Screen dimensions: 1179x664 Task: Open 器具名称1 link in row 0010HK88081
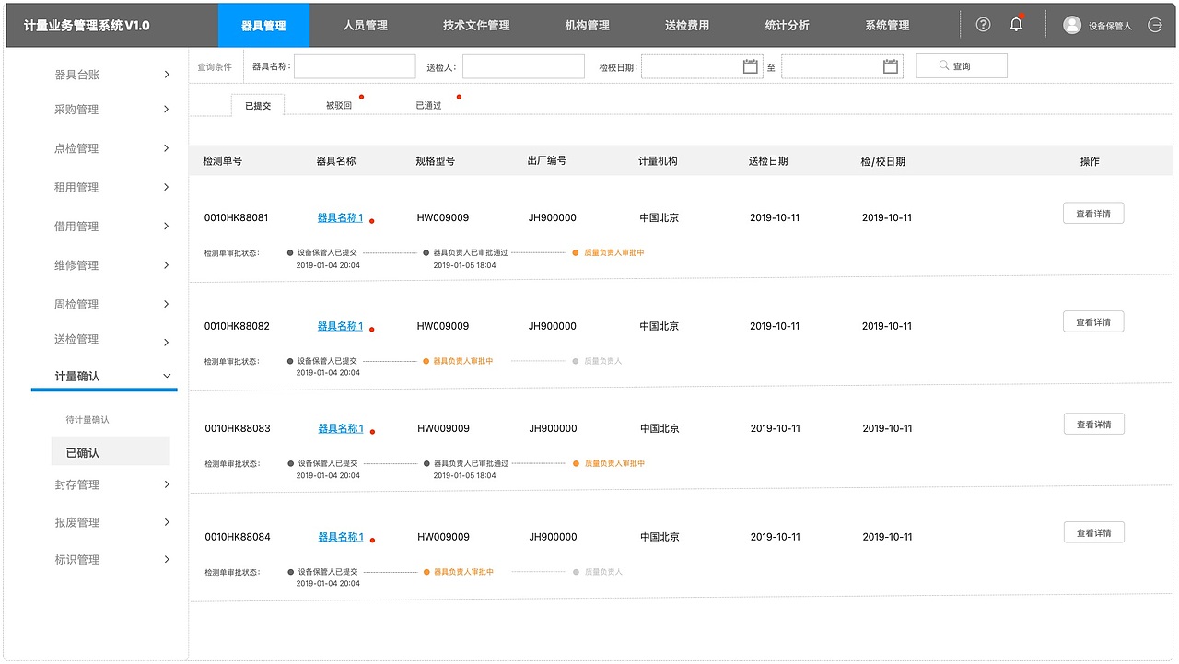[340, 218]
